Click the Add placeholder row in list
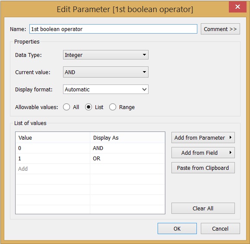The width and height of the screenshot is (250, 244). 53,169
